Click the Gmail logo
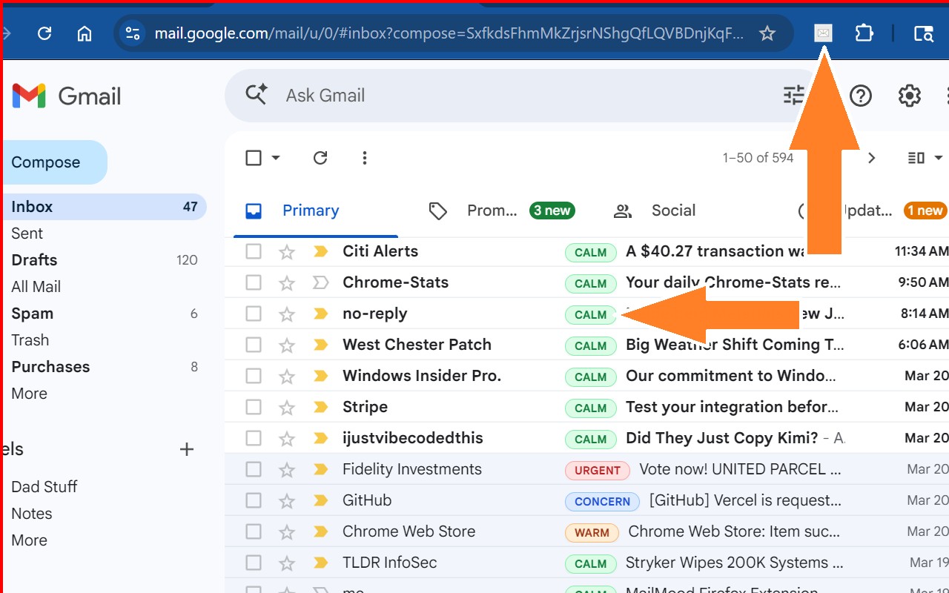The width and height of the screenshot is (949, 593). pyautogui.click(x=67, y=96)
